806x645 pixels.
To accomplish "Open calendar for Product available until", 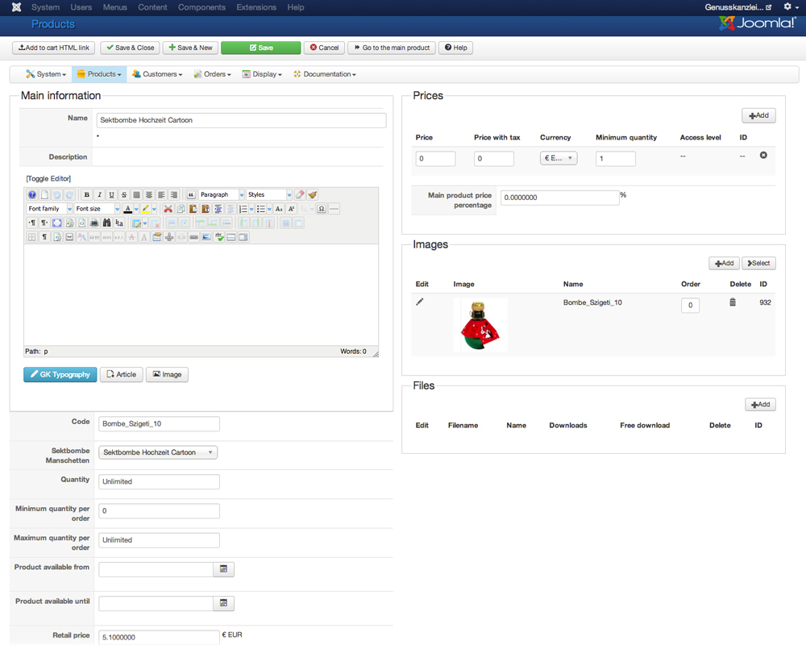I will pyautogui.click(x=223, y=603).
